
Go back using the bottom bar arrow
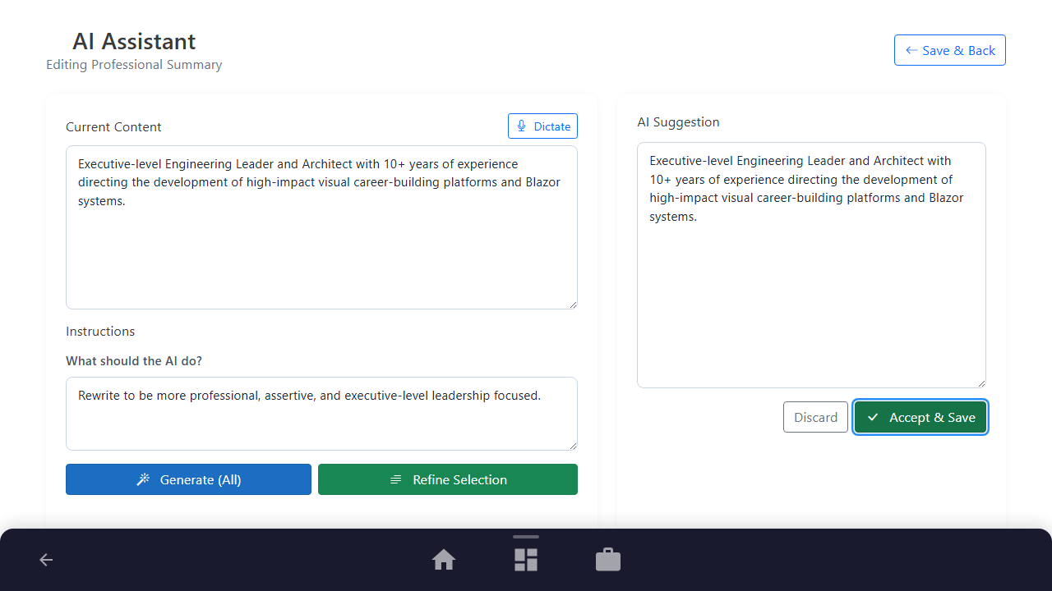(46, 560)
